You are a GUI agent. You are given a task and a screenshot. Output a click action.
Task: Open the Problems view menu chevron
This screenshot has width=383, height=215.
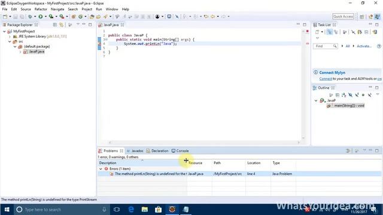pos(364,150)
